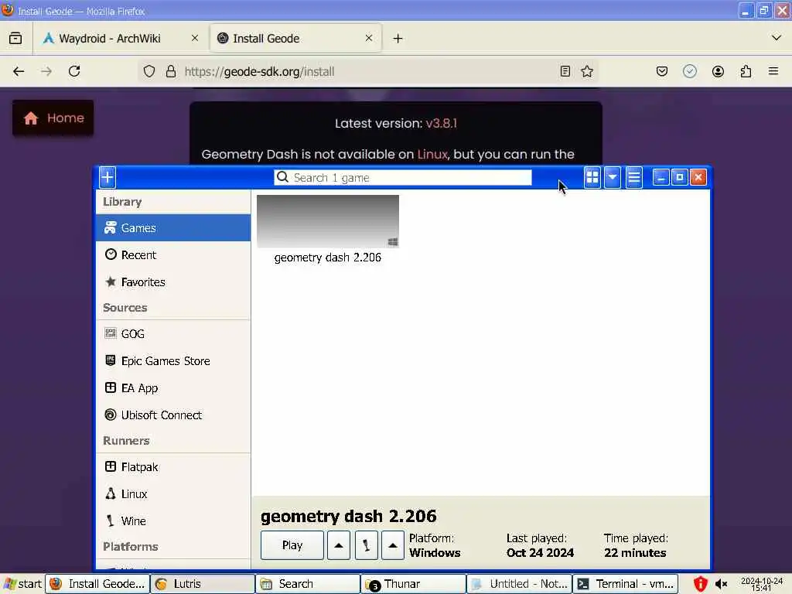Click the checkmark extension icon in toolbar
The width and height of the screenshot is (792, 594).
690,71
